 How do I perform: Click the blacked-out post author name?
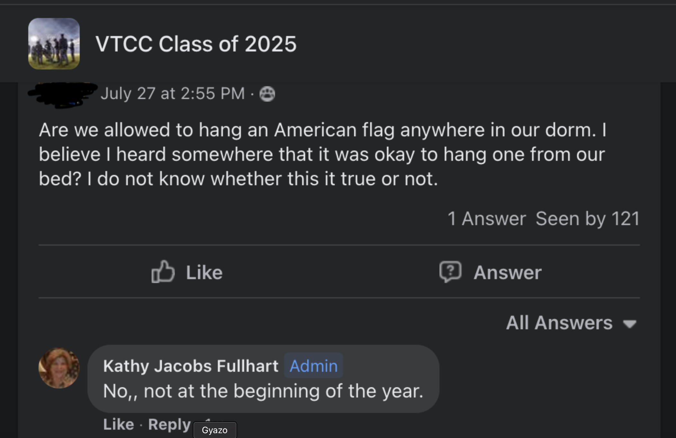tap(63, 94)
